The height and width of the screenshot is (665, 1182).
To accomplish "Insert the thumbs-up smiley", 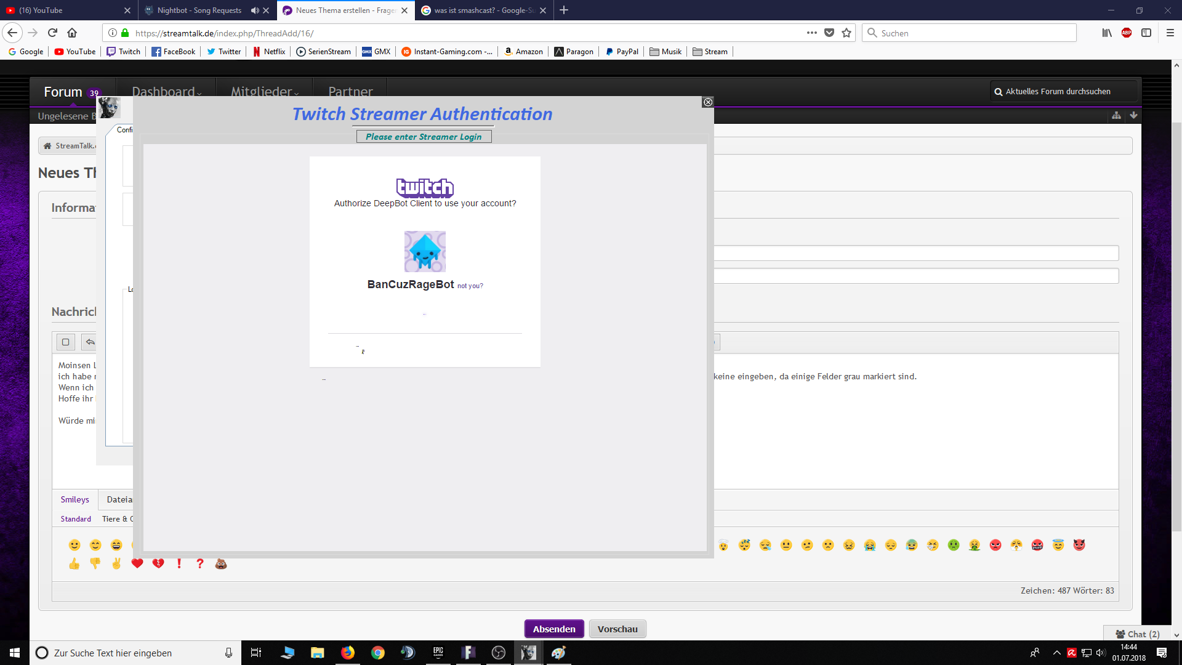I will pyautogui.click(x=74, y=563).
